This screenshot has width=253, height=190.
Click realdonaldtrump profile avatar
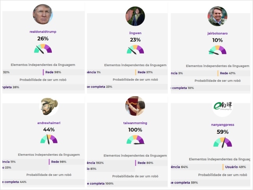(x=43, y=14)
